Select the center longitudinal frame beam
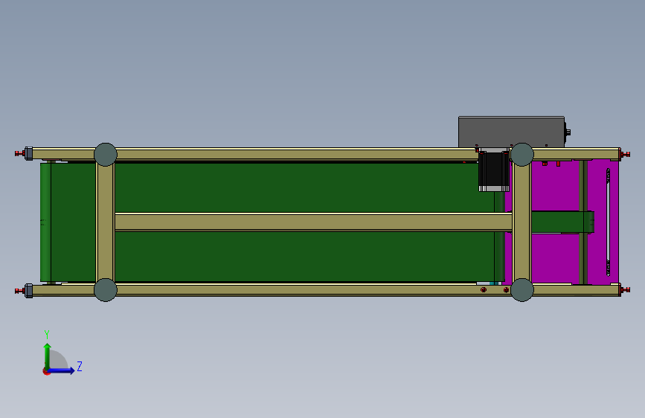 coord(313,222)
